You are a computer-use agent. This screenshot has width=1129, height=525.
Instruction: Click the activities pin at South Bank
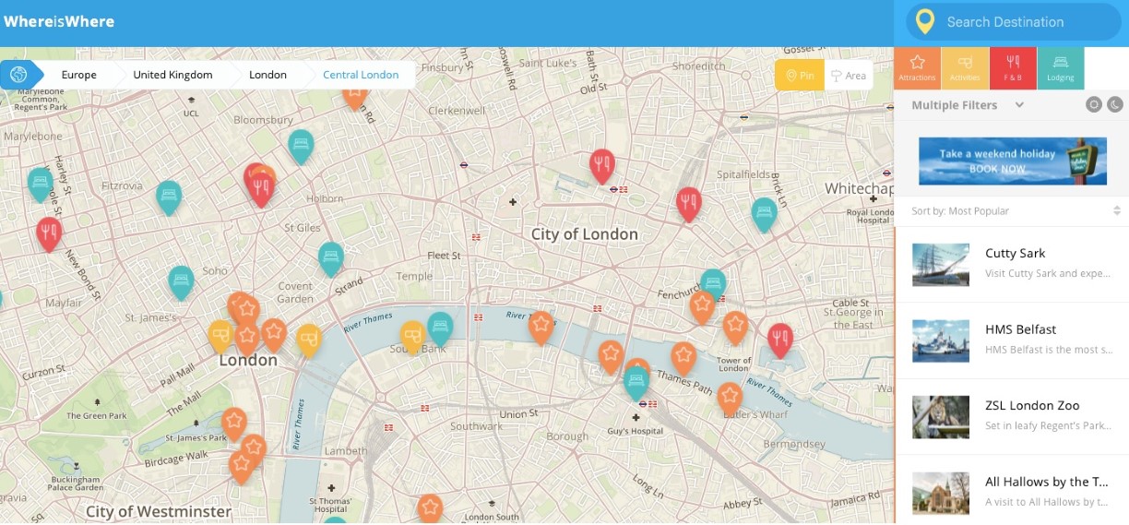click(411, 336)
